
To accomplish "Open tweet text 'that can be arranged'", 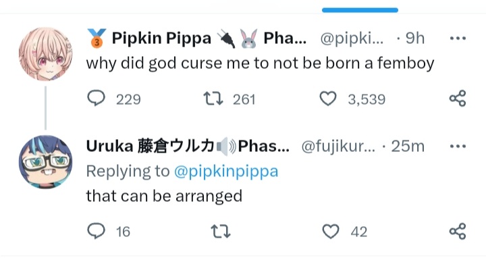I will [x=164, y=196].
